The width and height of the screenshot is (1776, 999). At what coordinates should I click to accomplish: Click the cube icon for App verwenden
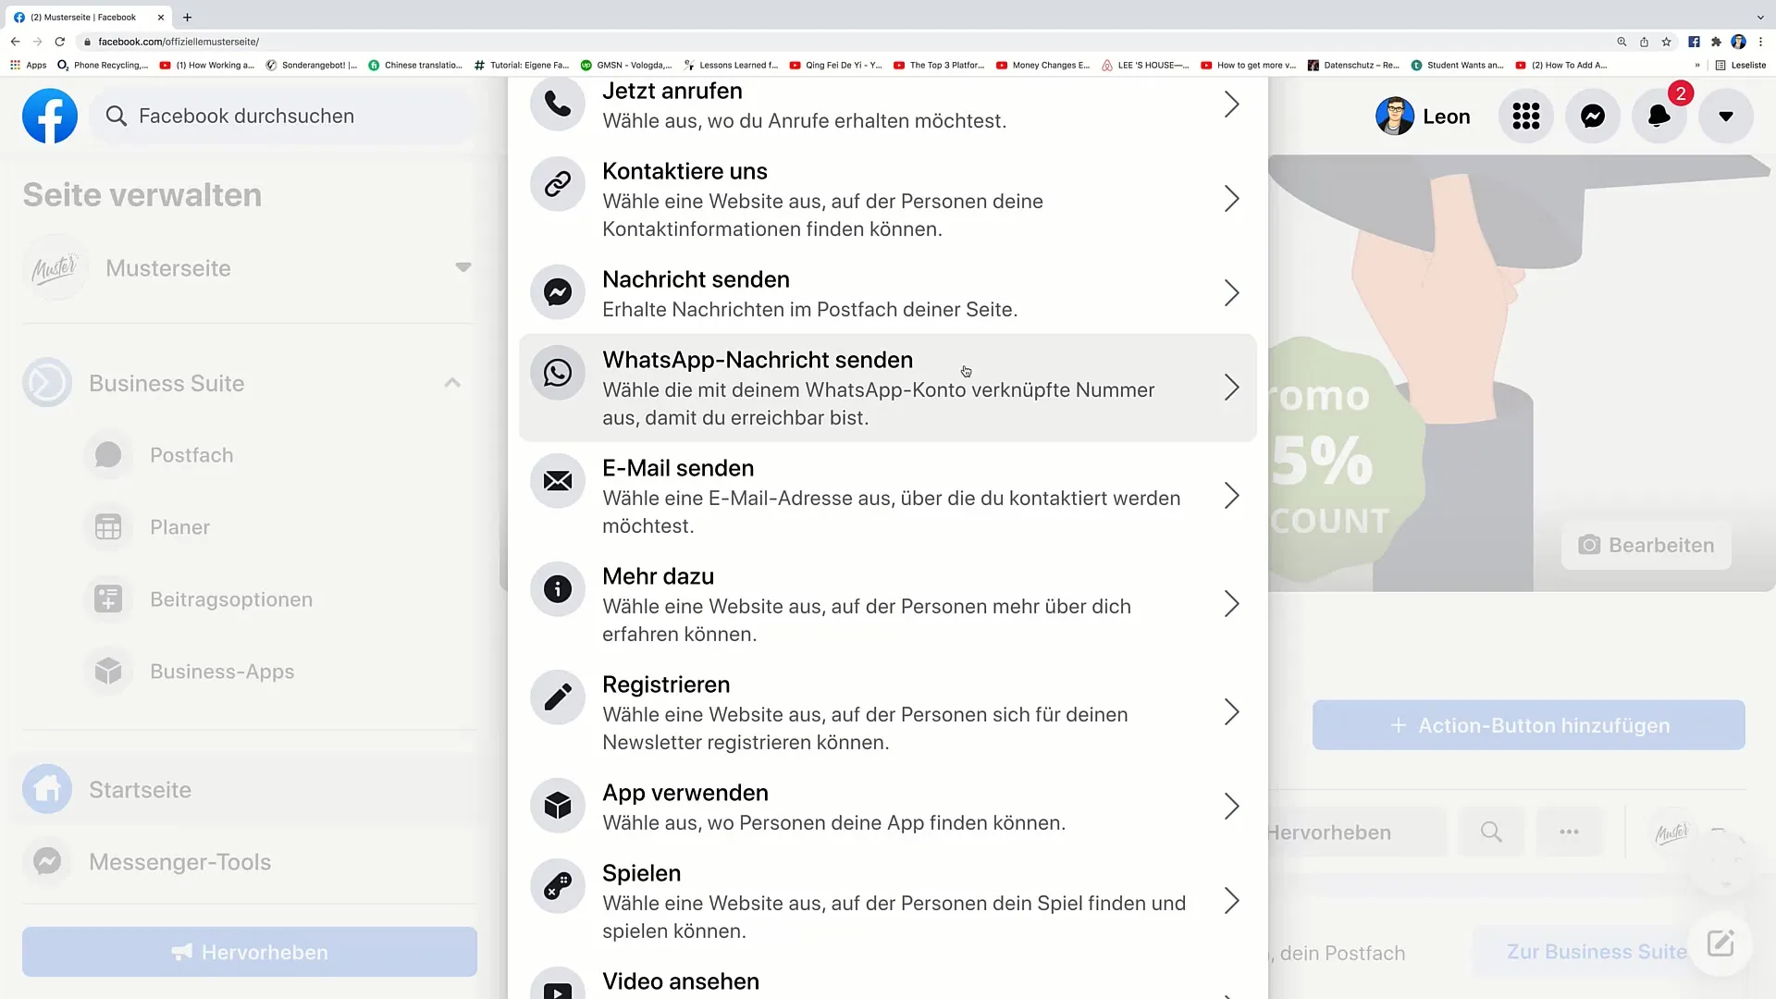click(x=558, y=806)
